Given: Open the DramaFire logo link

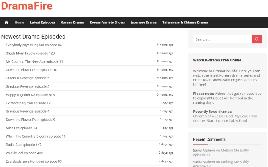Looking at the screenshot, I should (26, 6).
